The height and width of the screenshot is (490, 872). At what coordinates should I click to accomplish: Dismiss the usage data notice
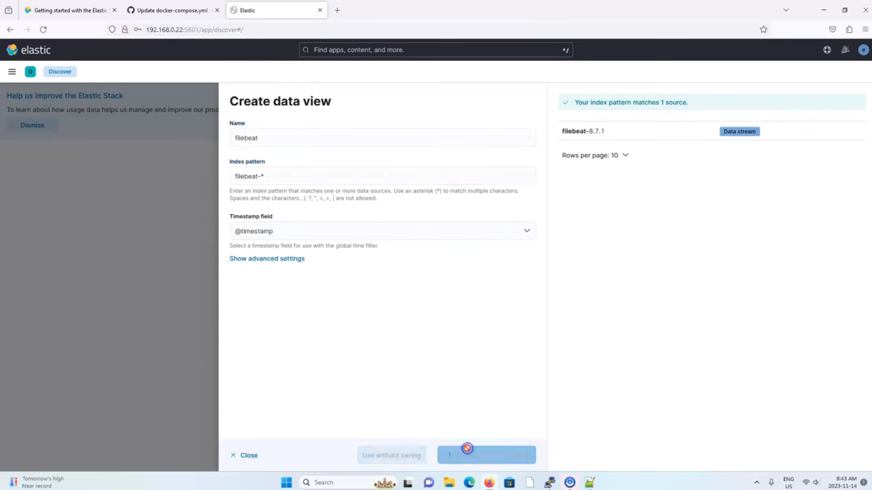pyautogui.click(x=32, y=125)
